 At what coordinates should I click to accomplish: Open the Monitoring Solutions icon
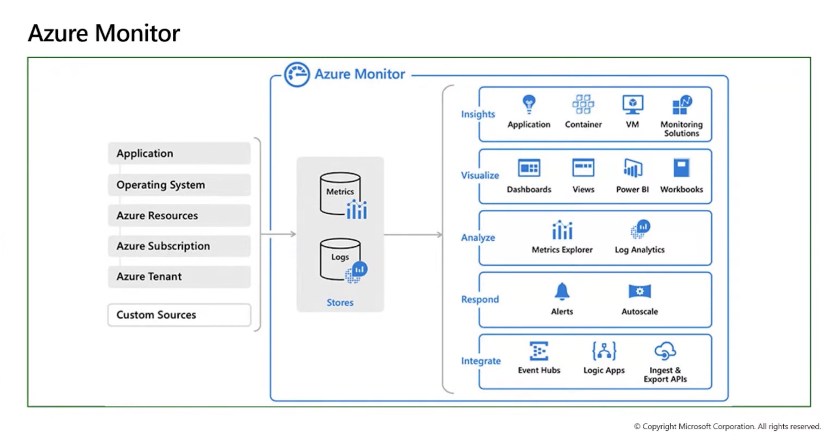pos(682,105)
